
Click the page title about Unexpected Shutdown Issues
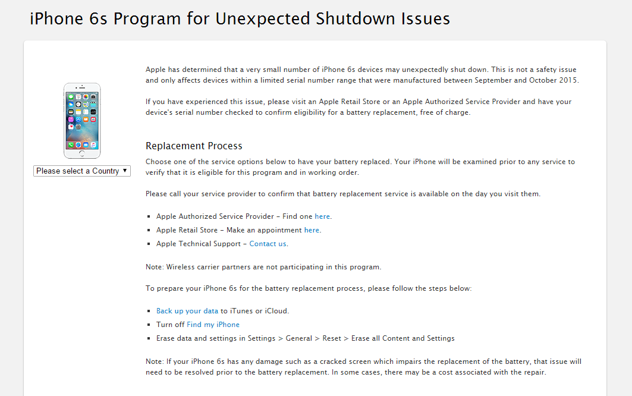pyautogui.click(x=240, y=19)
